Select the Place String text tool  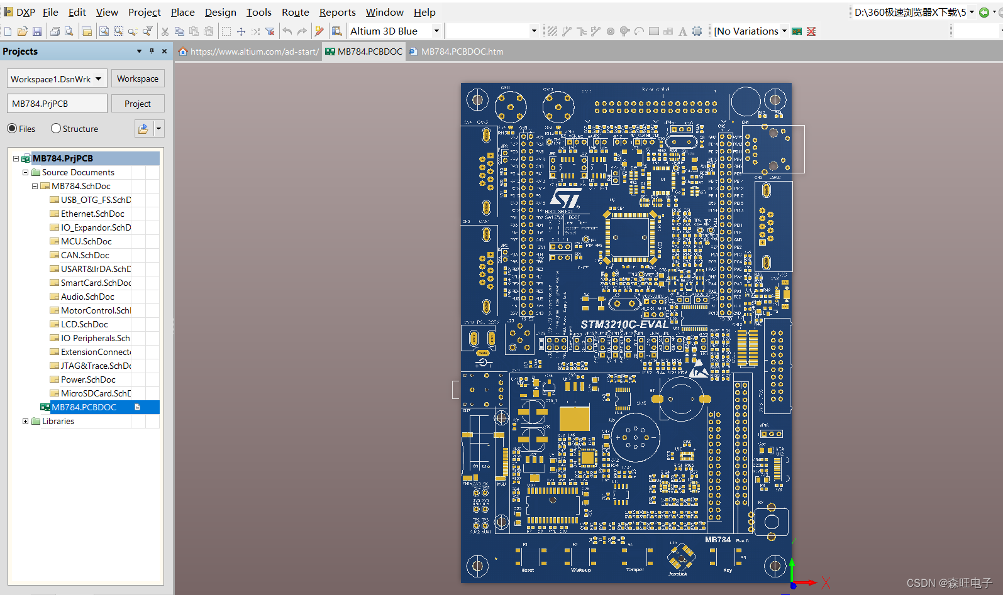pyautogui.click(x=682, y=31)
